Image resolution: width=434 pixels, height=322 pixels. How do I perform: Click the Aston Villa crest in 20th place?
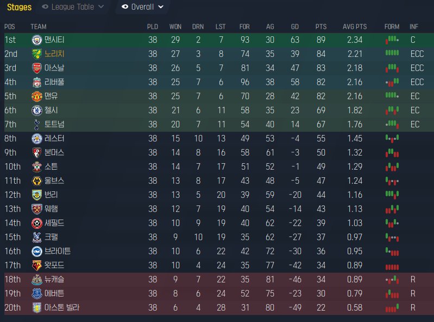tap(36, 308)
